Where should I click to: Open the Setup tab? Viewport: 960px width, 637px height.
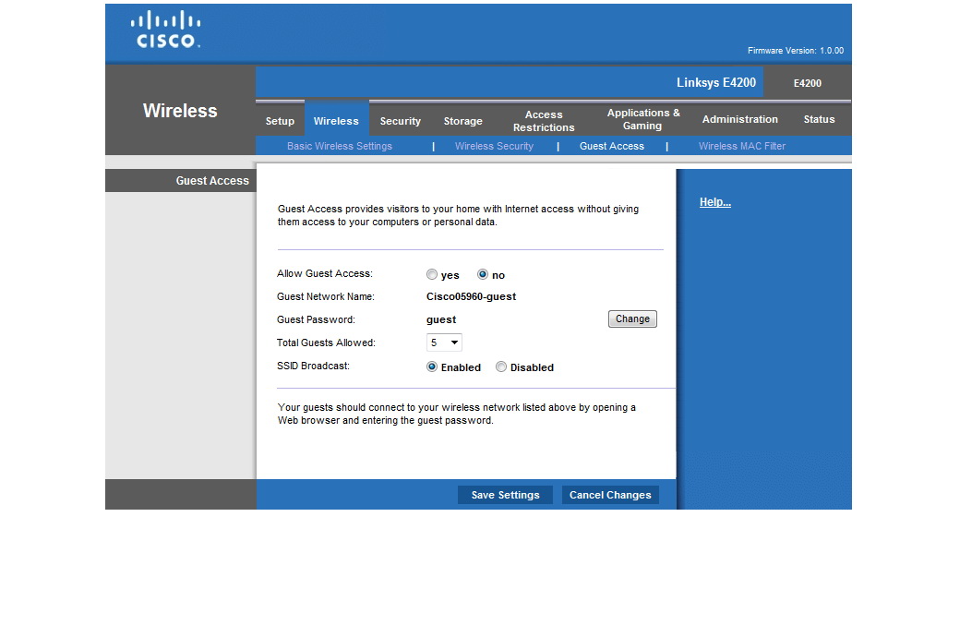(280, 121)
